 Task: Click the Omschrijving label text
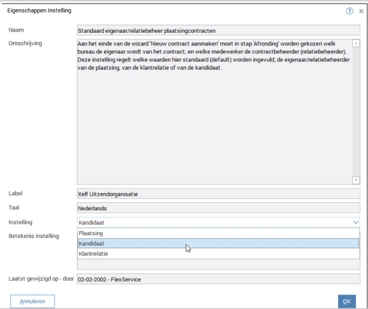pos(25,43)
